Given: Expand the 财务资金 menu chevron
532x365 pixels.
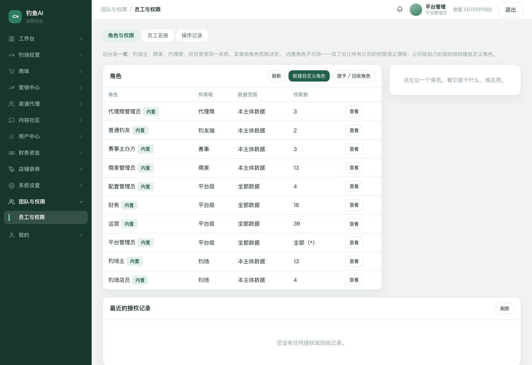Looking at the screenshot, I should pos(81,153).
